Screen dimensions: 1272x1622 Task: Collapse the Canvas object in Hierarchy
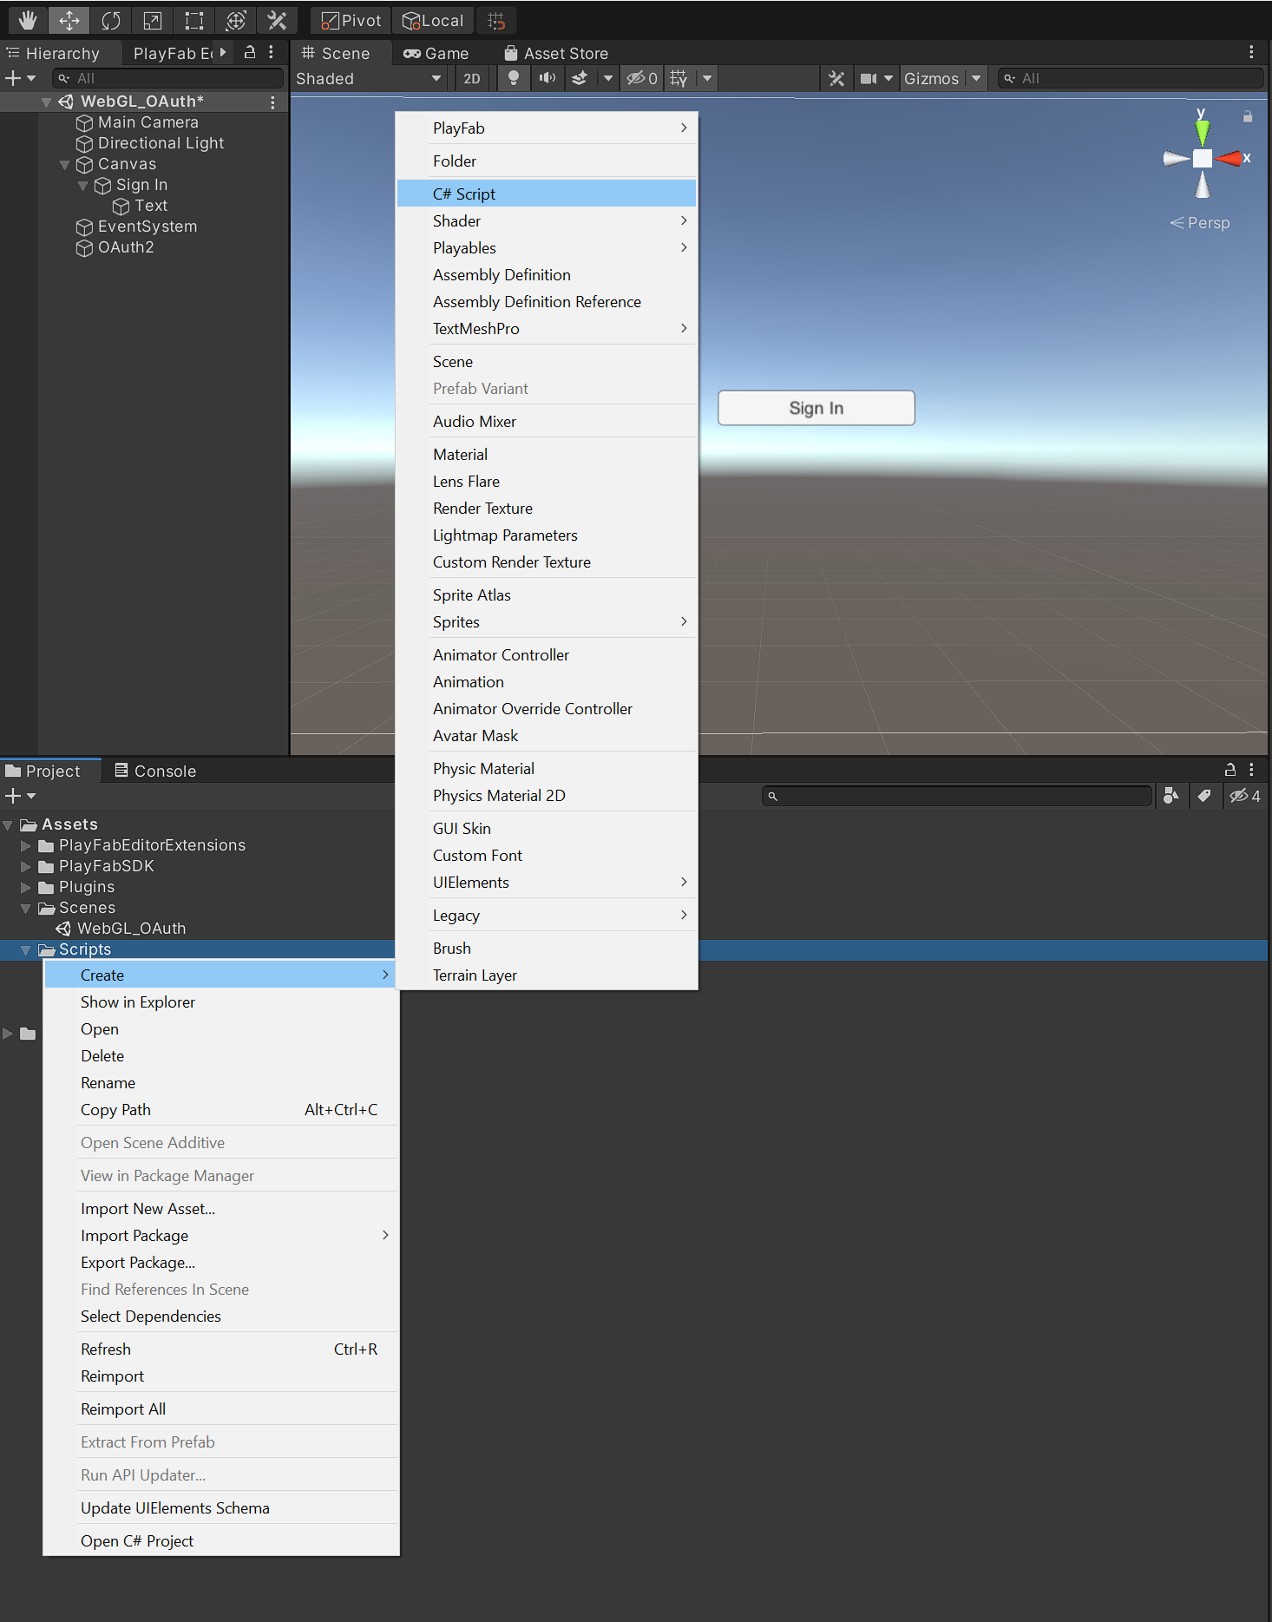click(x=64, y=164)
